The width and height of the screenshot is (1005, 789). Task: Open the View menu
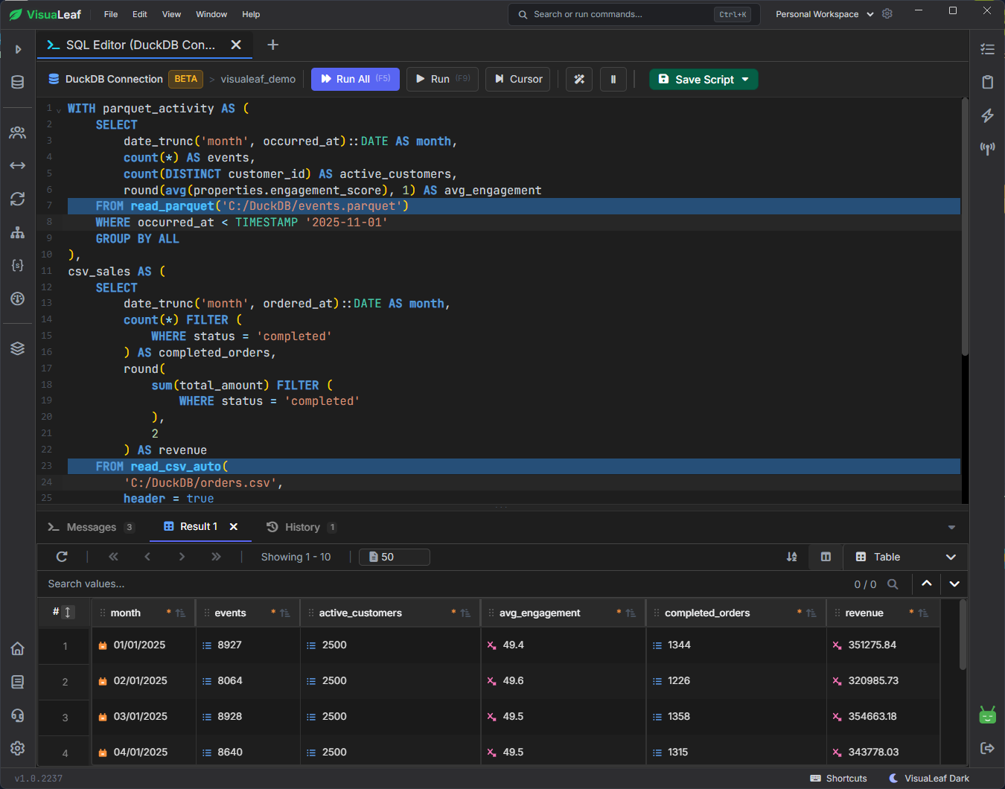click(171, 14)
